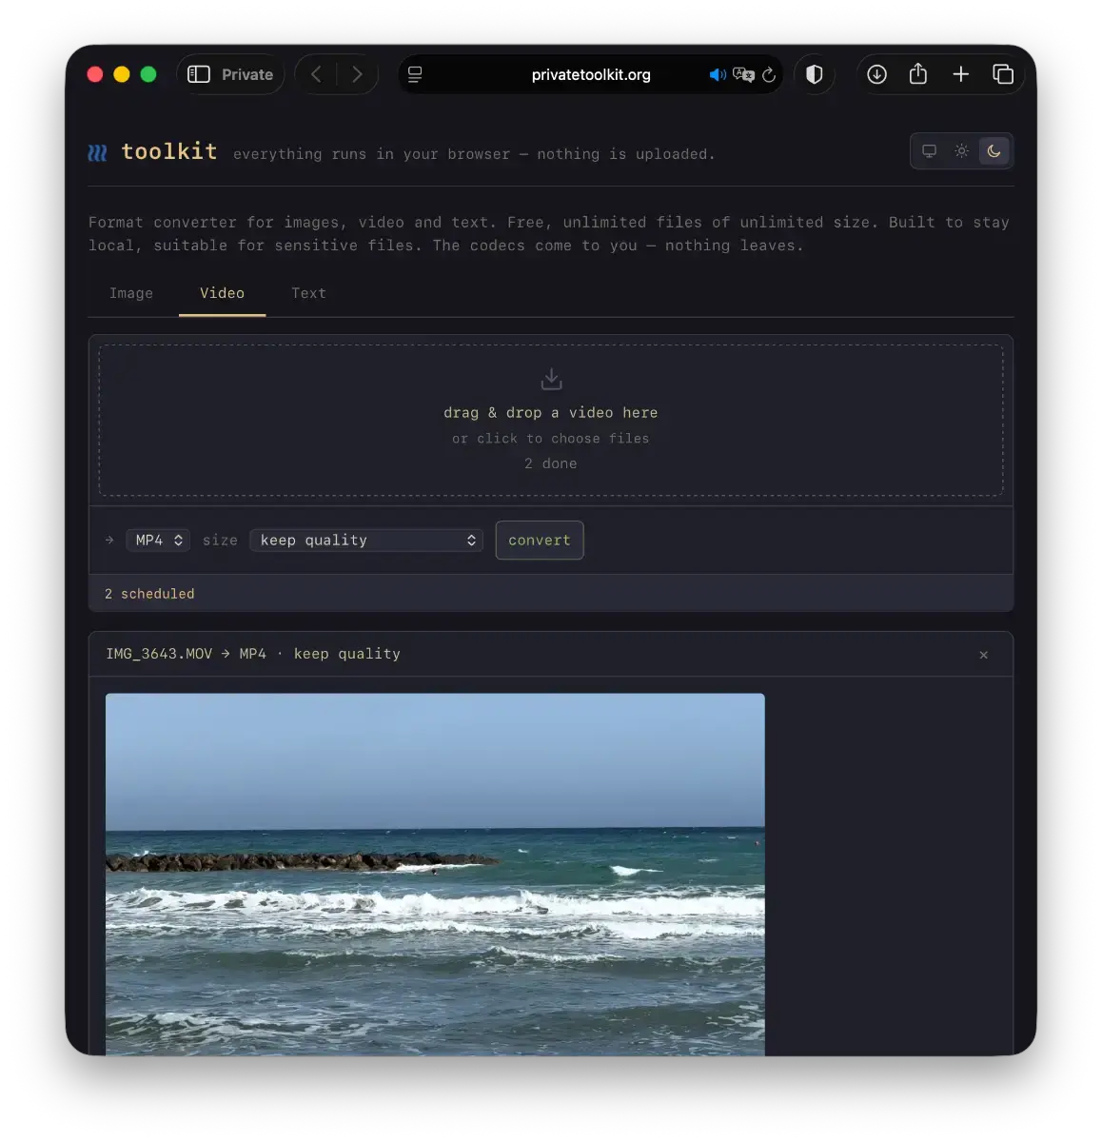Show downloads with the download arrow icon
This screenshot has height=1142, width=1102.
[x=877, y=74]
